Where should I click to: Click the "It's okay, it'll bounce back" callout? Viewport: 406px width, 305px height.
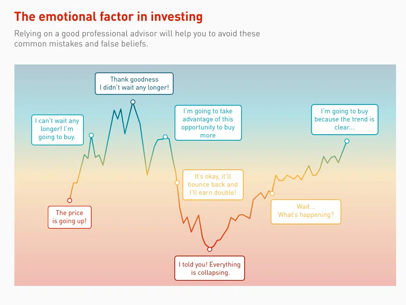(x=213, y=185)
